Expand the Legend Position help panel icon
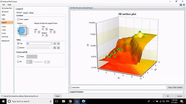186x104 pixels. [184, 92]
